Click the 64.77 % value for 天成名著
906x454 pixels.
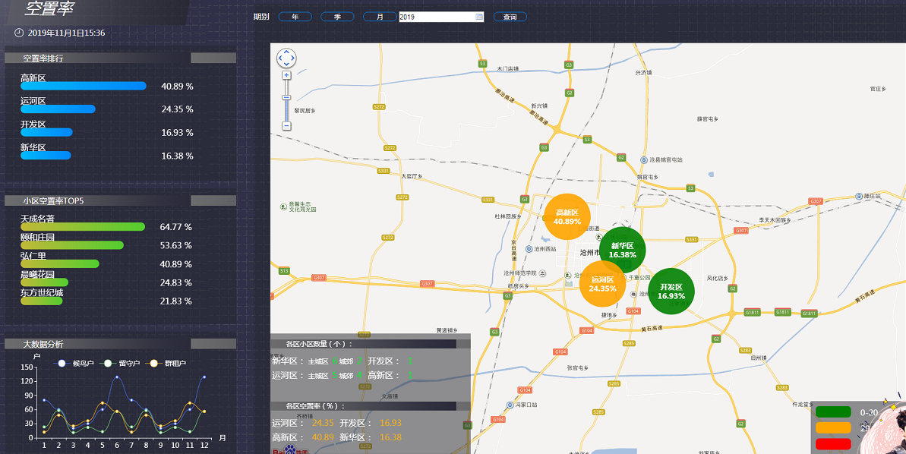[176, 227]
